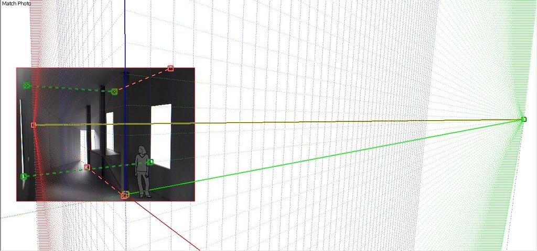The height and width of the screenshot is (251, 537).
Task: Click the solid green axis line
Action: [325, 157]
